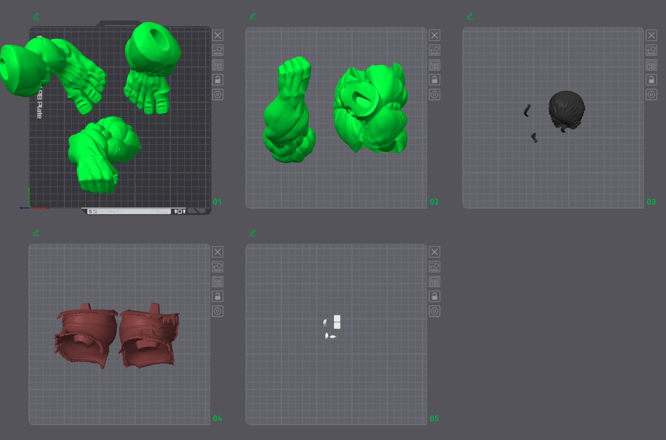Viewport: 666px width, 440px height.
Task: Arrange objects on plate 02
Action: point(434,65)
